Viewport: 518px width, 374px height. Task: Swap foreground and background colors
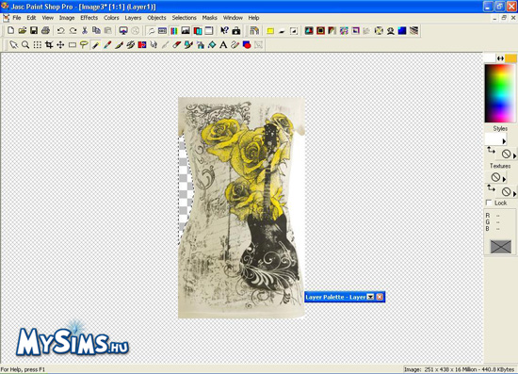point(500,58)
